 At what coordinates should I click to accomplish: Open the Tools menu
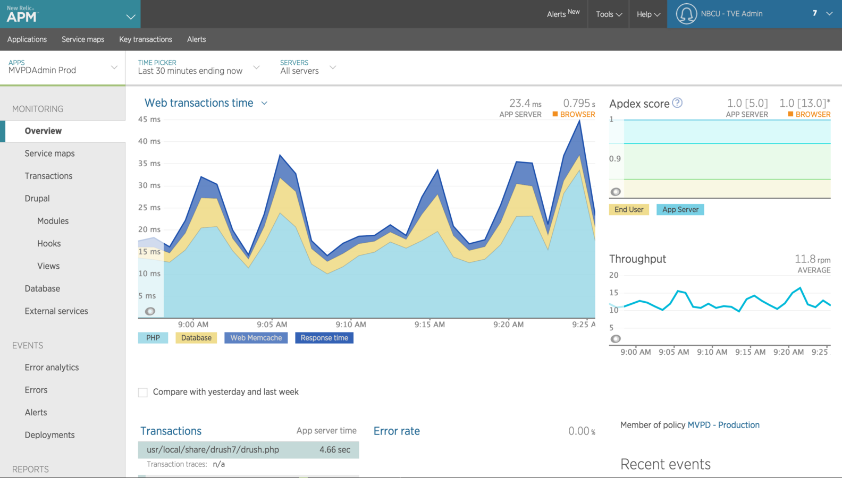click(609, 14)
